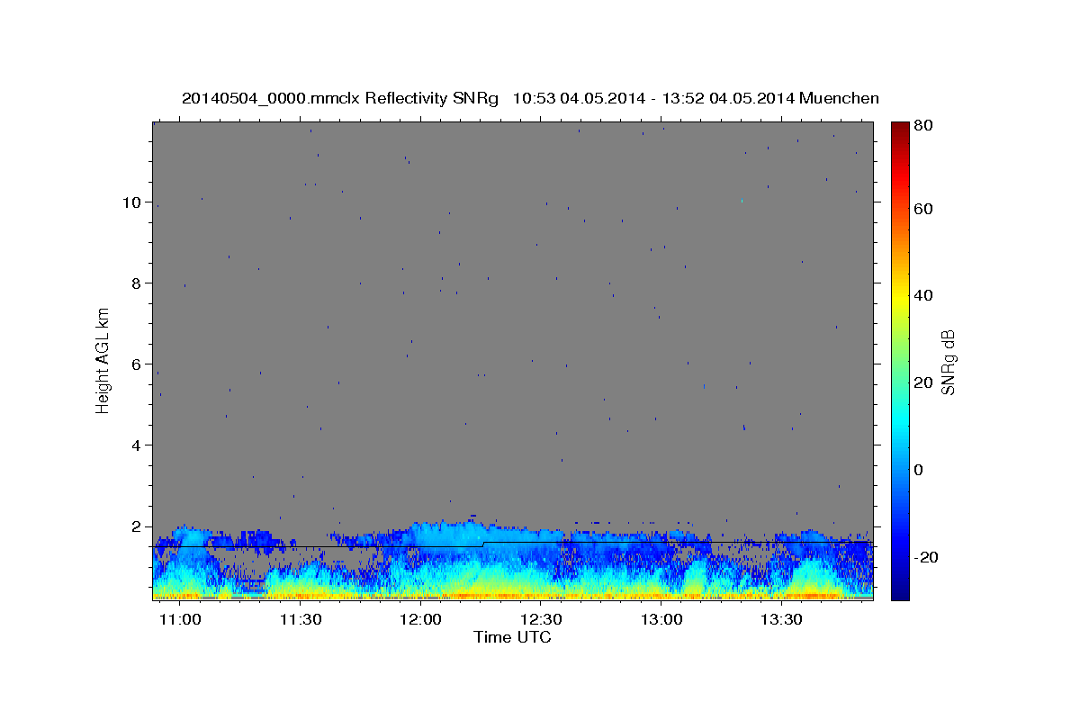Click the 'SNRg dB' colorbar label
1080x720 pixels.
point(949,363)
